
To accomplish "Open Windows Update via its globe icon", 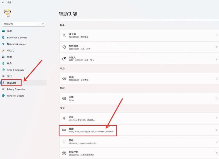I will click(x=3, y=96).
